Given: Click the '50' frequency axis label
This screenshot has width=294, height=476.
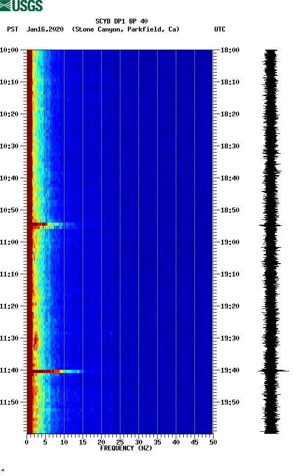Looking at the screenshot, I should click(214, 442).
